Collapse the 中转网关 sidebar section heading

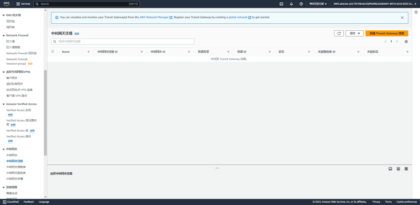pyautogui.click(x=4, y=149)
